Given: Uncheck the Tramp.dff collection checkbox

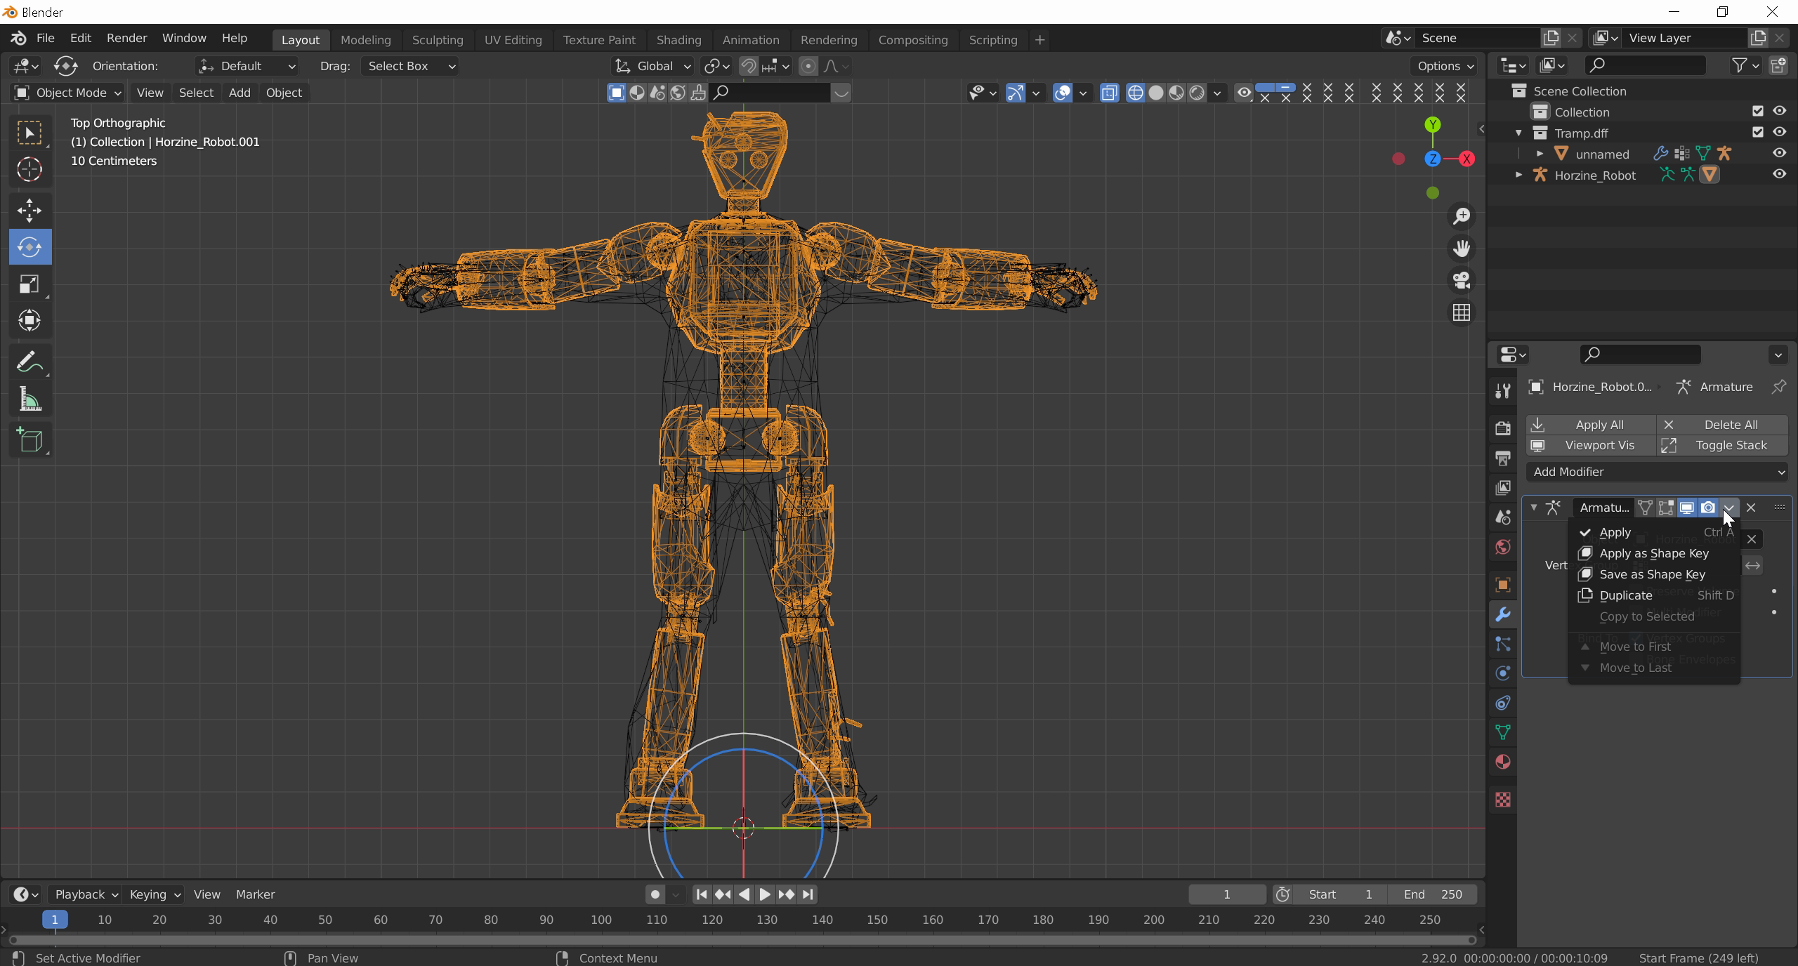Looking at the screenshot, I should (x=1758, y=133).
